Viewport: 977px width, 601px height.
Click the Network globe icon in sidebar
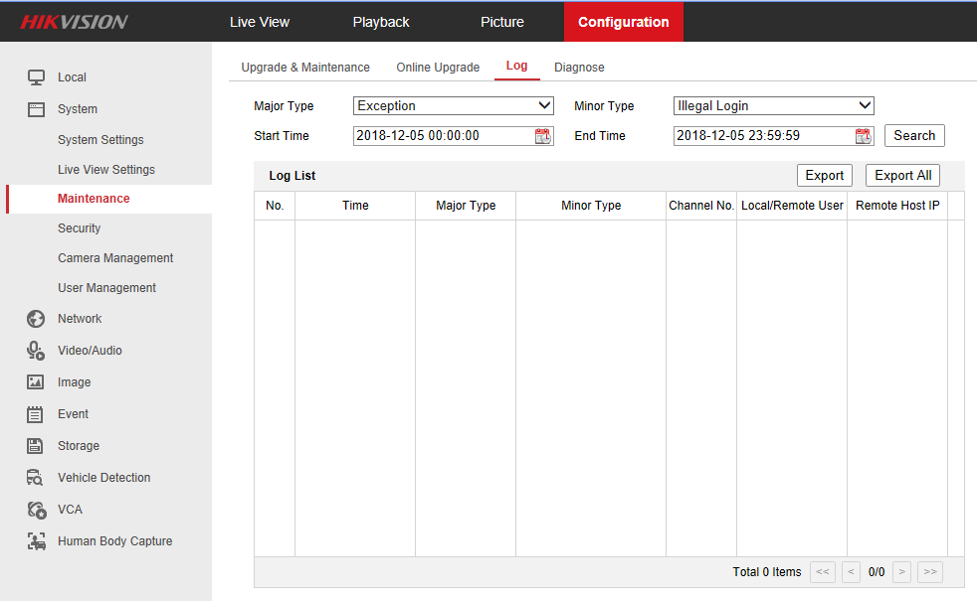(x=36, y=319)
